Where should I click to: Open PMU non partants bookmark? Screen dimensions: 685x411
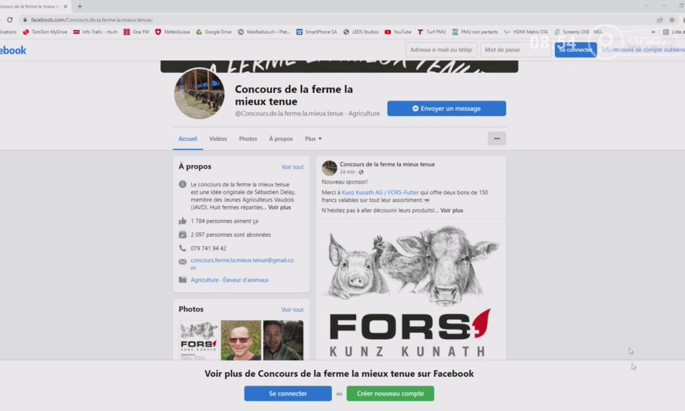(x=475, y=32)
